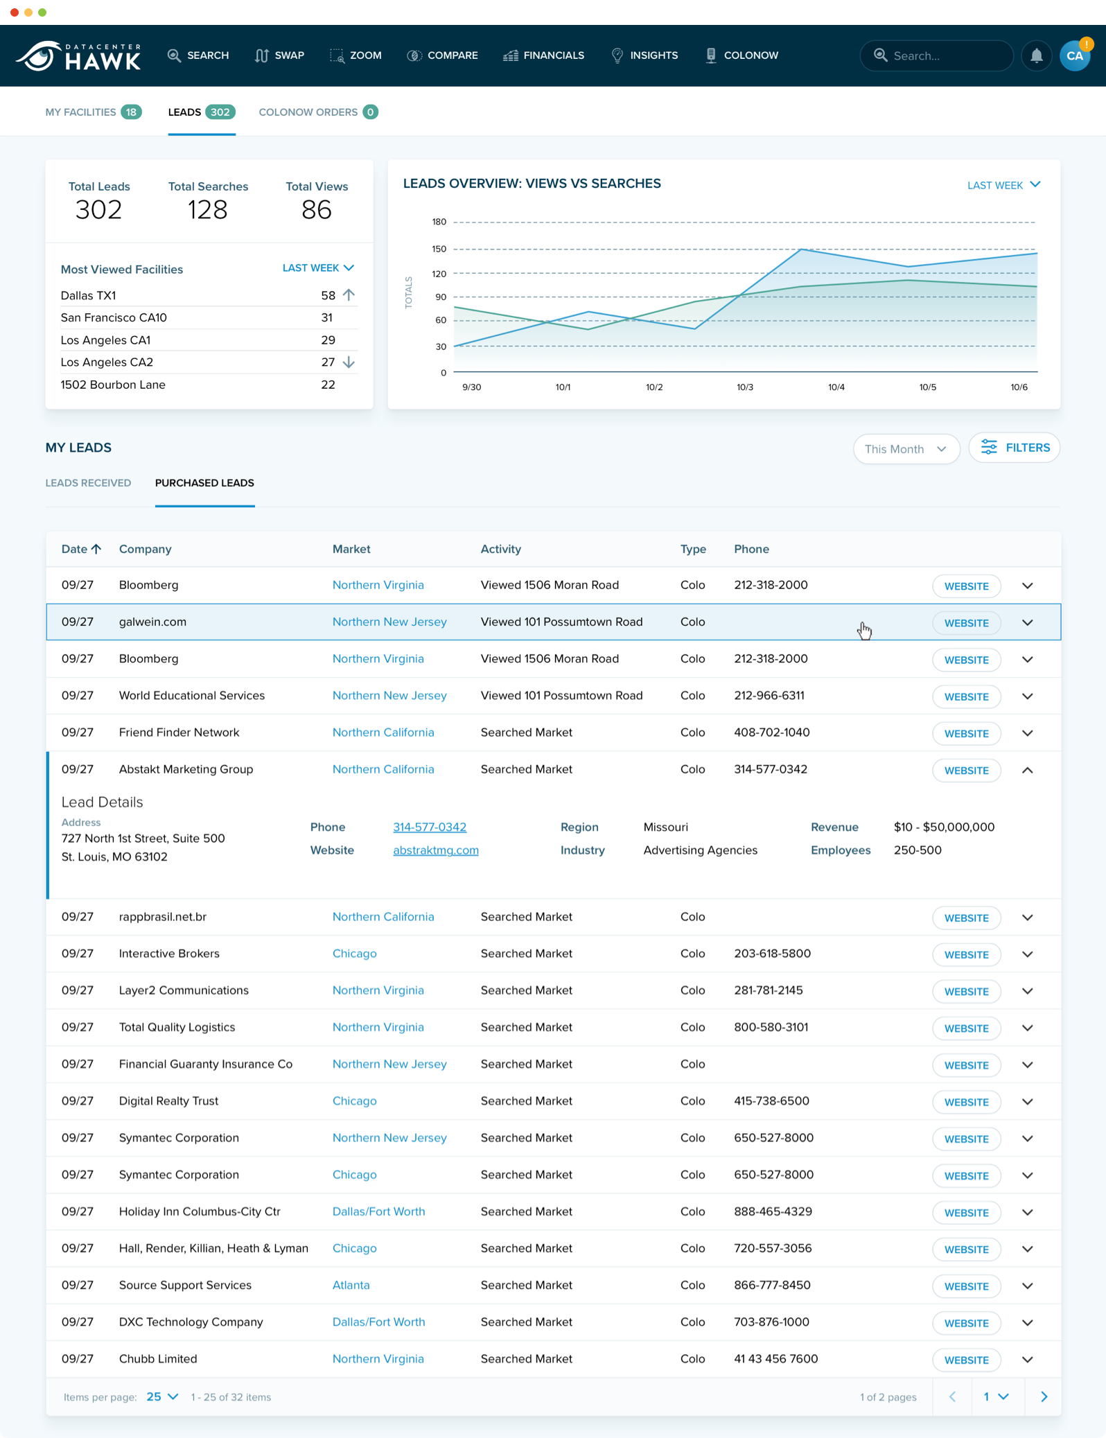Open Dallas/Fort Worth link for DXC Technology
The width and height of the screenshot is (1106, 1438).
(378, 1322)
